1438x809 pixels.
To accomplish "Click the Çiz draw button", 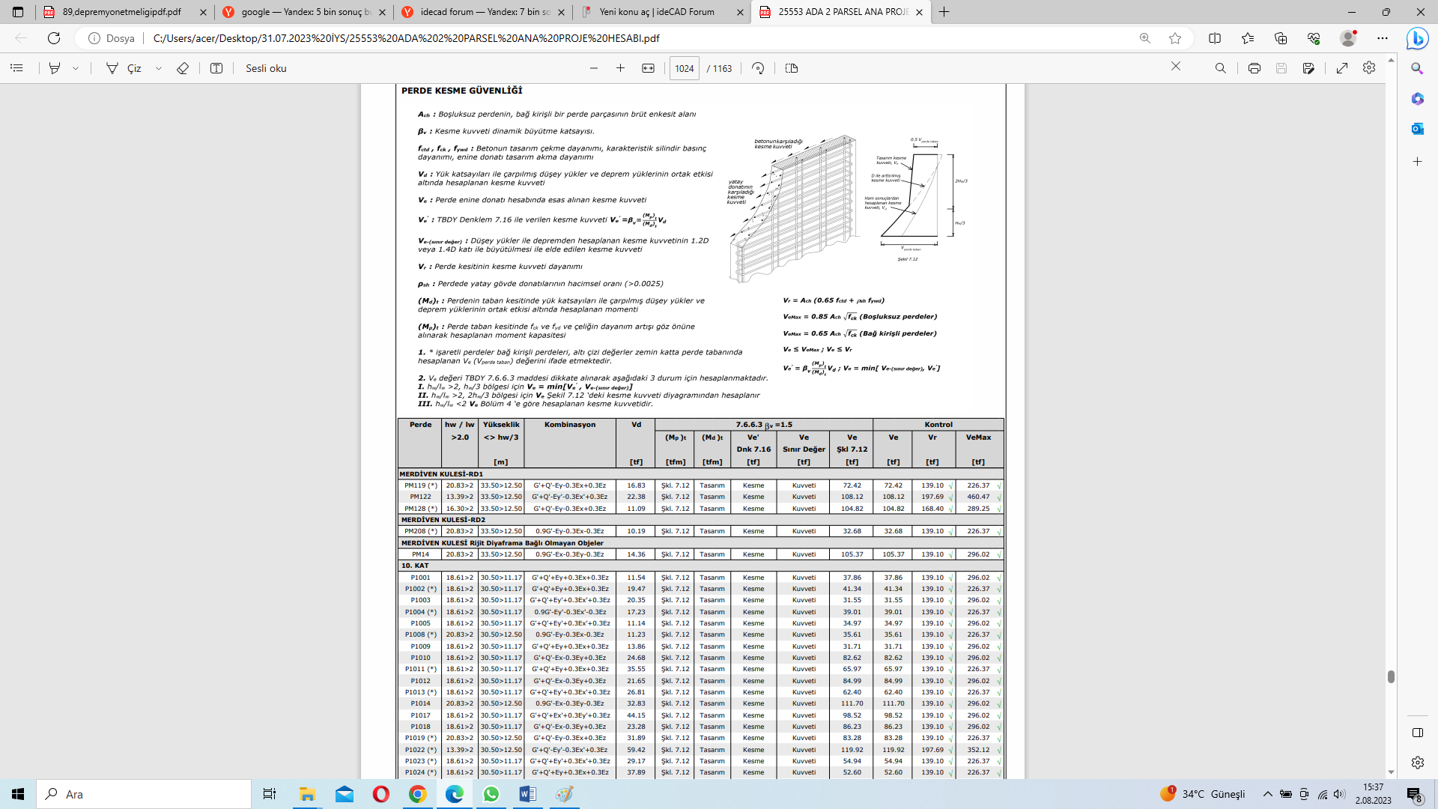I will click(x=125, y=68).
